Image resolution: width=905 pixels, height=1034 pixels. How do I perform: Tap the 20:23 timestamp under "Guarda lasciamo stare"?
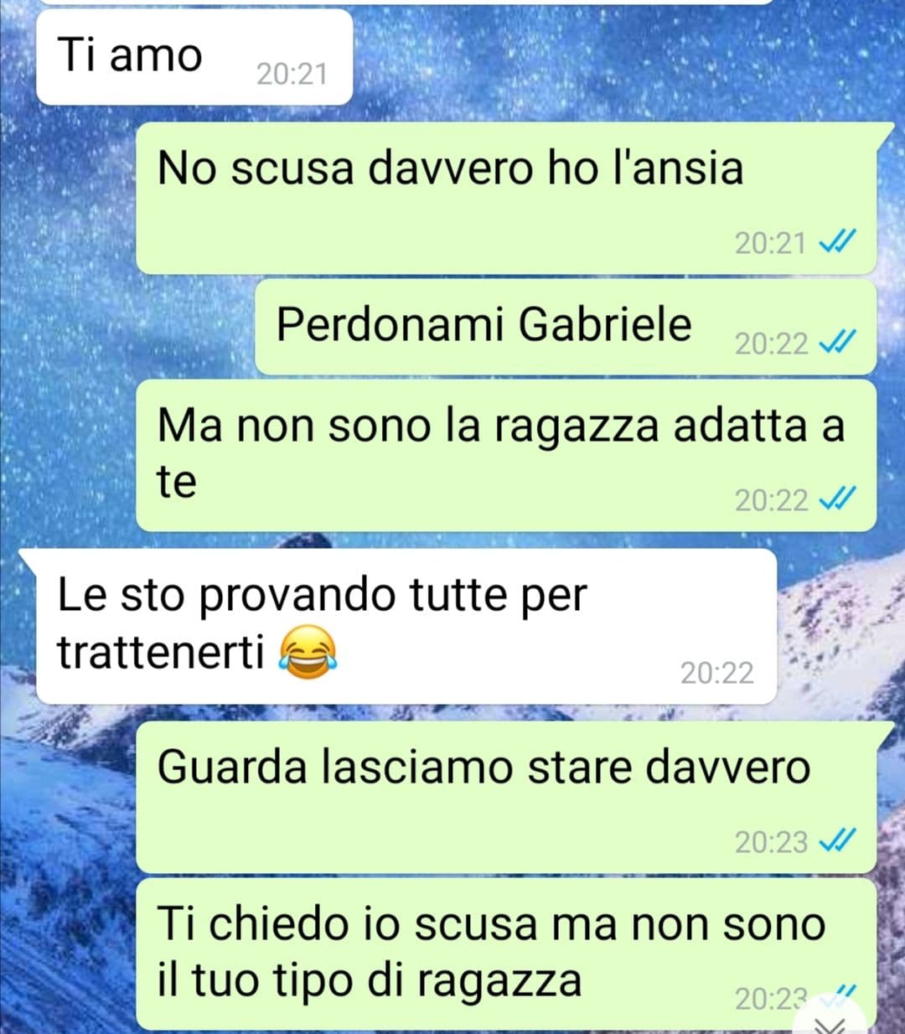771,841
